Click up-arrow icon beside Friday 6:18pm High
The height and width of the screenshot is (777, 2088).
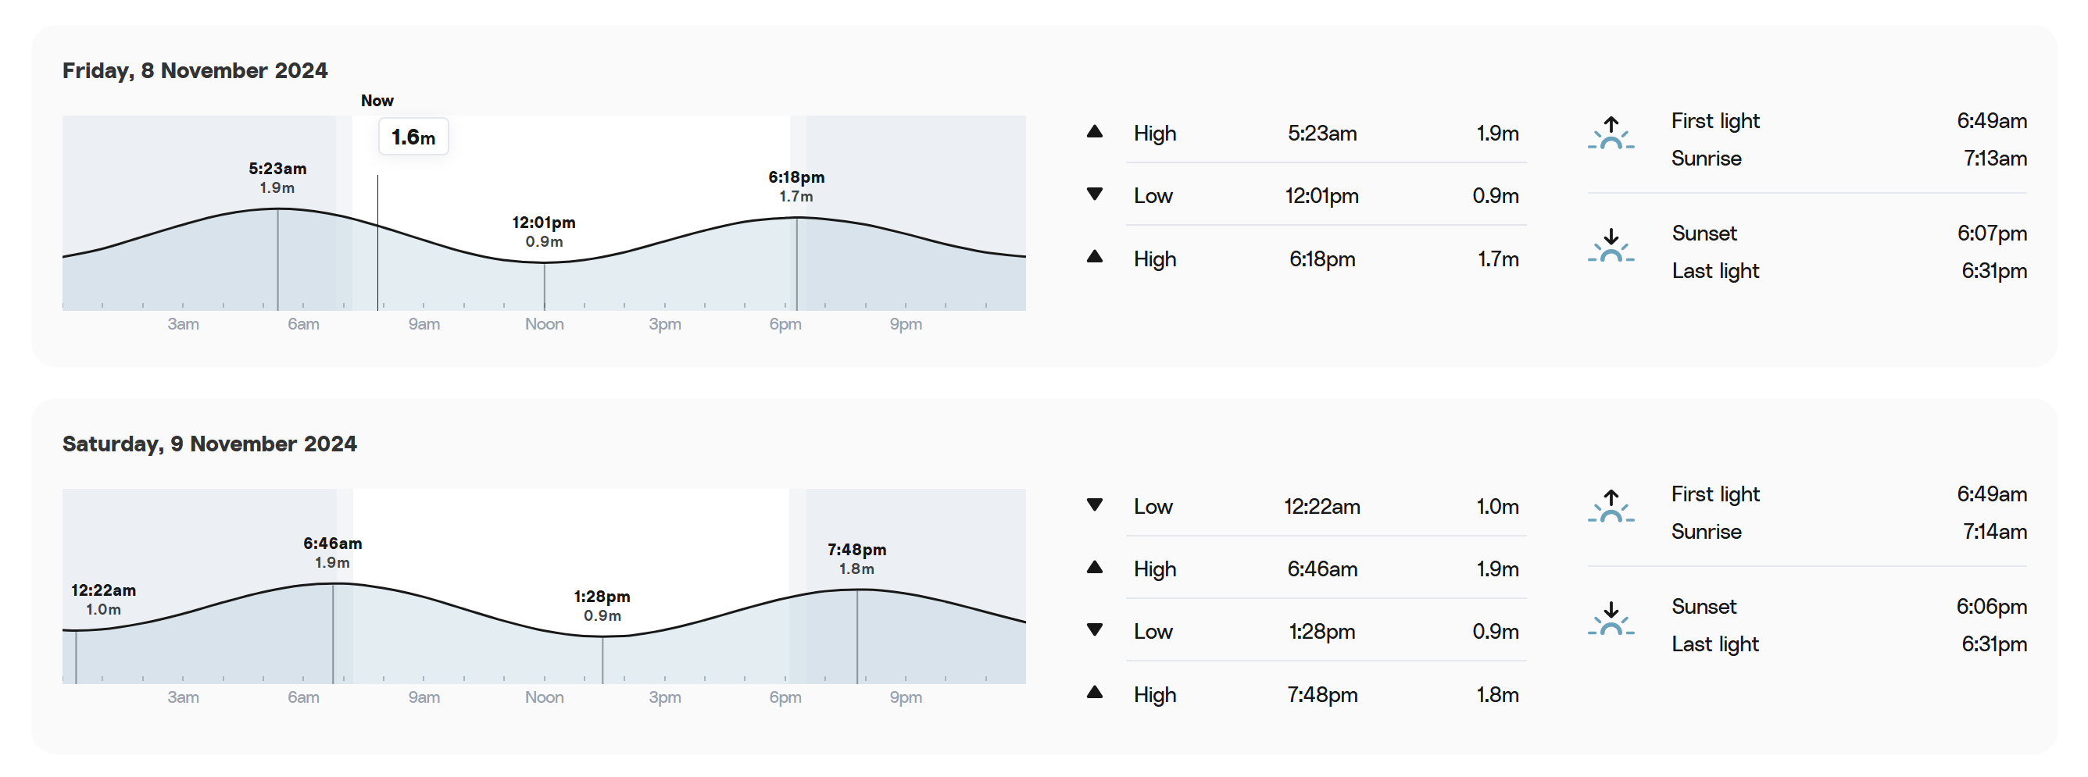pos(1094,257)
